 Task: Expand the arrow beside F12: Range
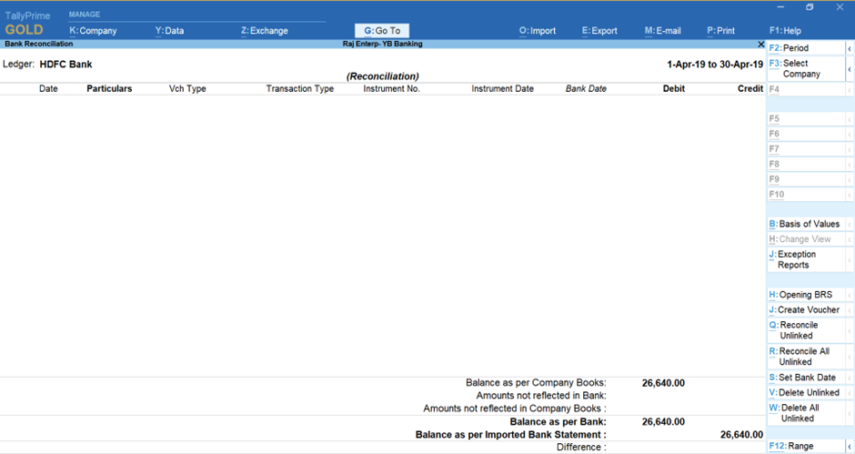coord(850,447)
